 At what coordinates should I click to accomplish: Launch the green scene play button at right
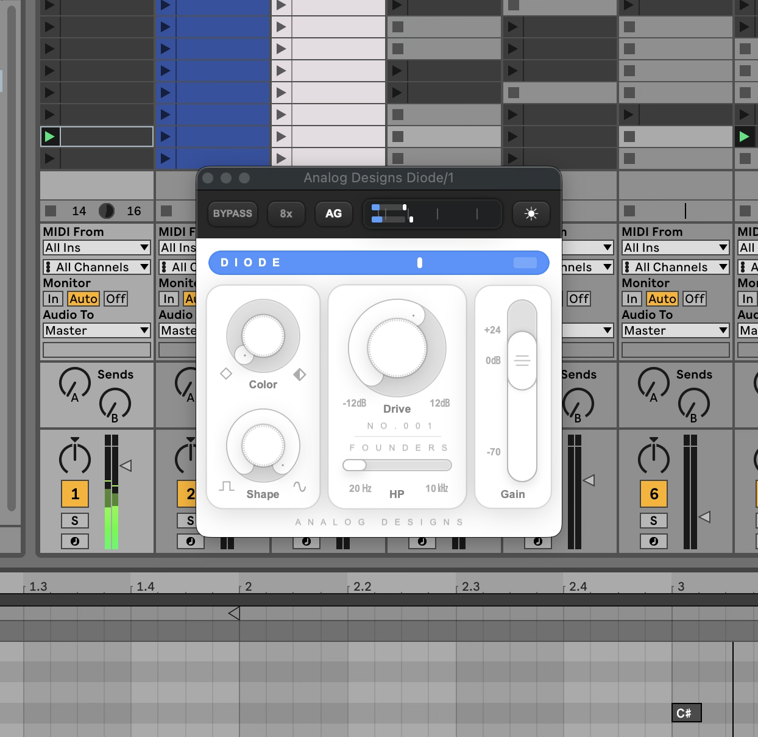click(745, 137)
